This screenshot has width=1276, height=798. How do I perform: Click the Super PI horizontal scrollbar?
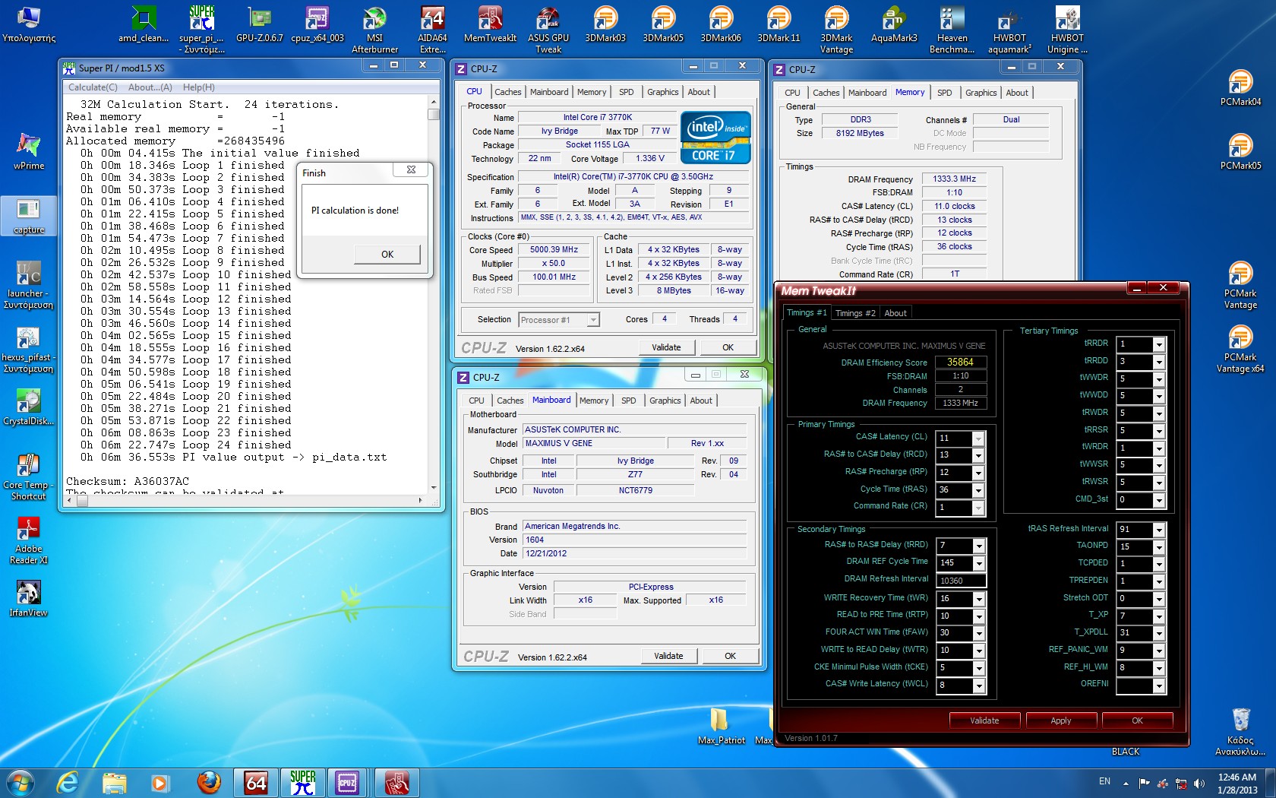click(x=245, y=500)
